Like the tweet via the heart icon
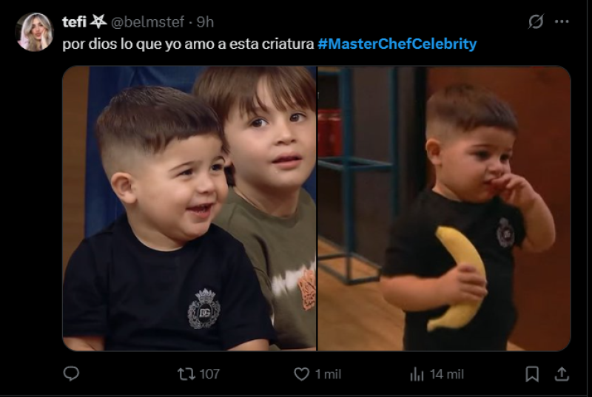The height and width of the screenshot is (397, 592). tap(301, 374)
